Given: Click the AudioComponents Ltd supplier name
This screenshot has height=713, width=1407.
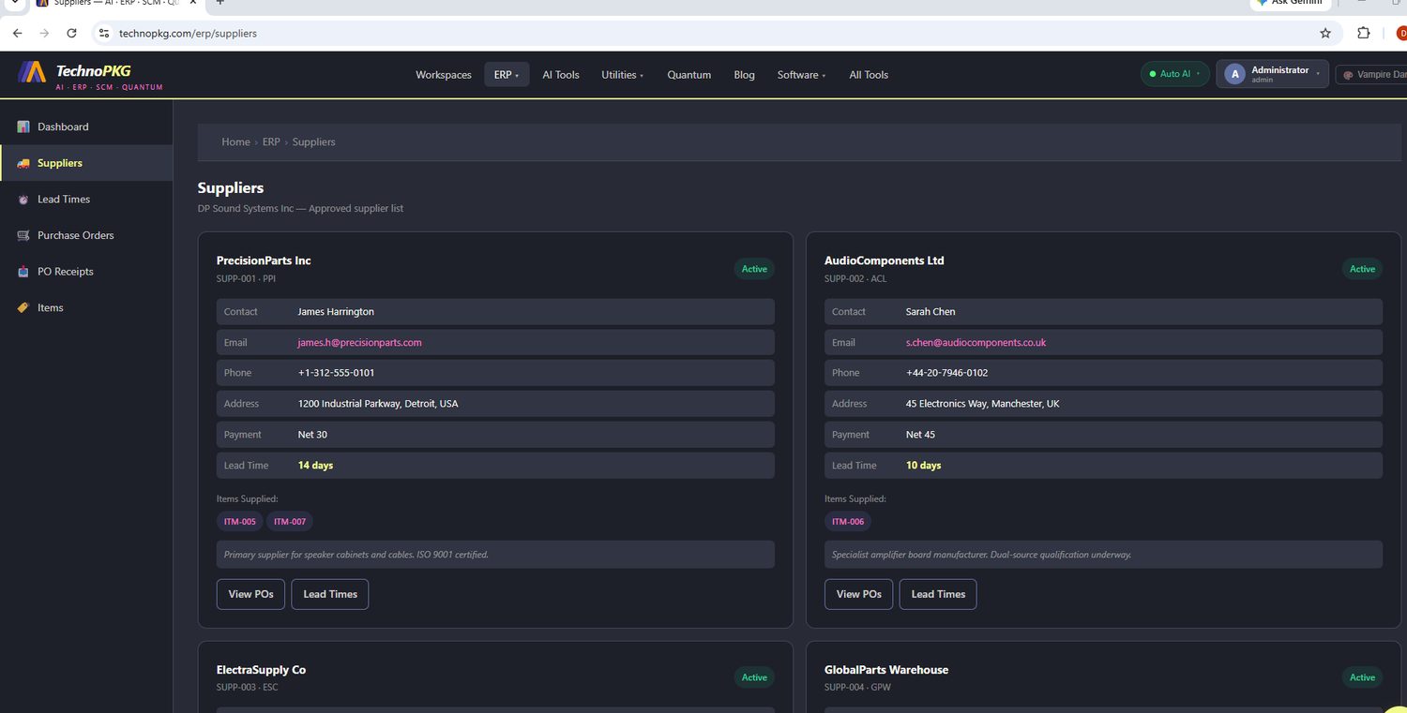Looking at the screenshot, I should tap(884, 261).
